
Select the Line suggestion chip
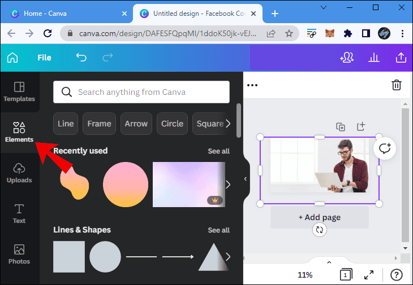coord(66,124)
